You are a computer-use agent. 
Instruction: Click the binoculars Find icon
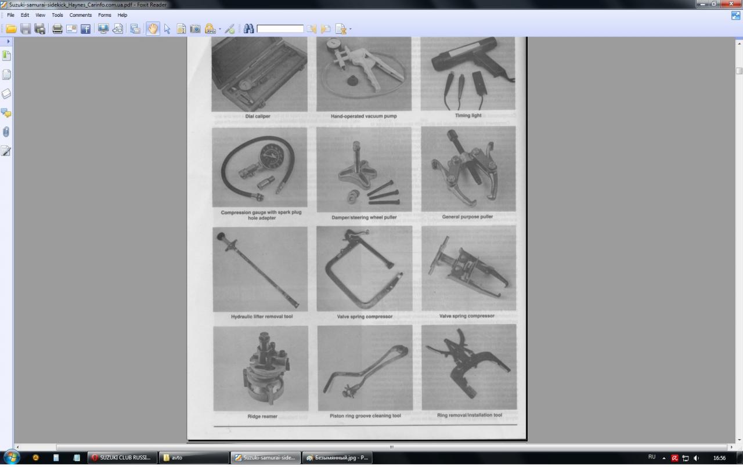point(249,28)
